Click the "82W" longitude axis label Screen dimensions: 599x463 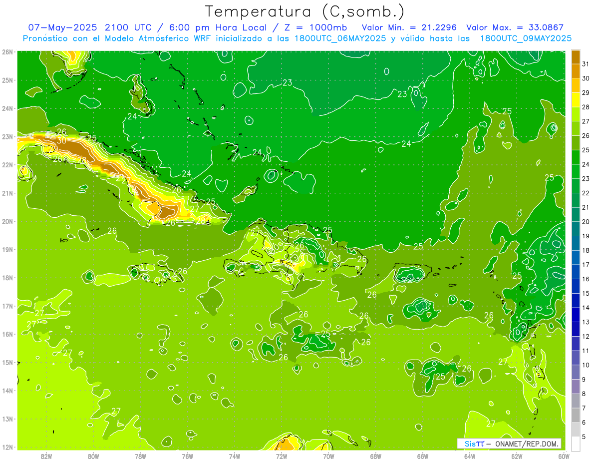click(x=46, y=456)
